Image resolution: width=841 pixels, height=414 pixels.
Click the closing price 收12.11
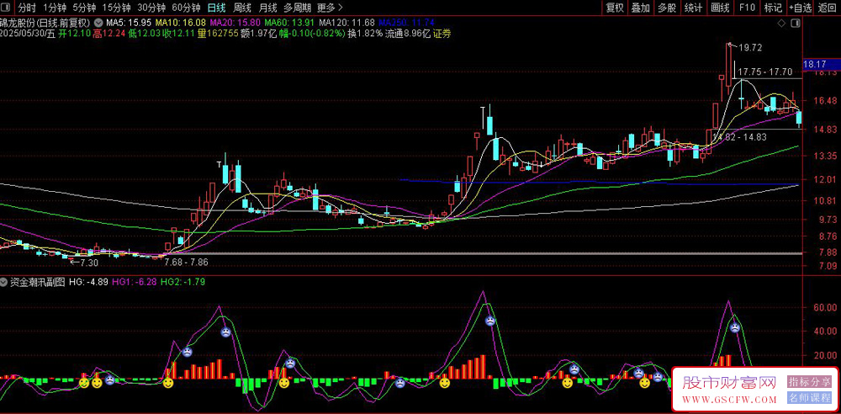tap(179, 34)
